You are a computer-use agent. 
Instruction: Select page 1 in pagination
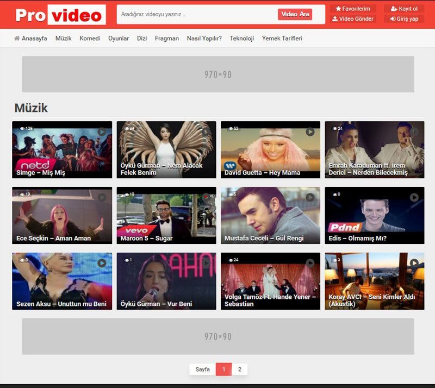point(224,370)
